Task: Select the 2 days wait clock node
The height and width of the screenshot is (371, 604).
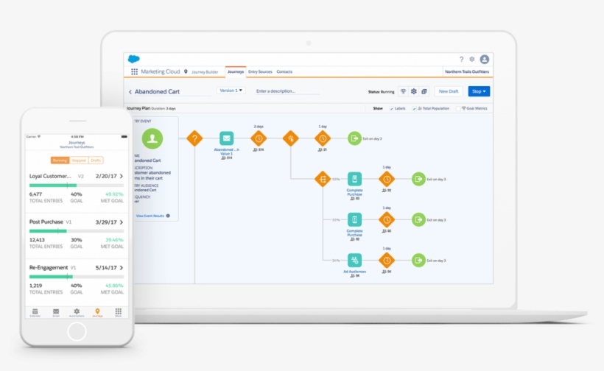Action: point(259,138)
